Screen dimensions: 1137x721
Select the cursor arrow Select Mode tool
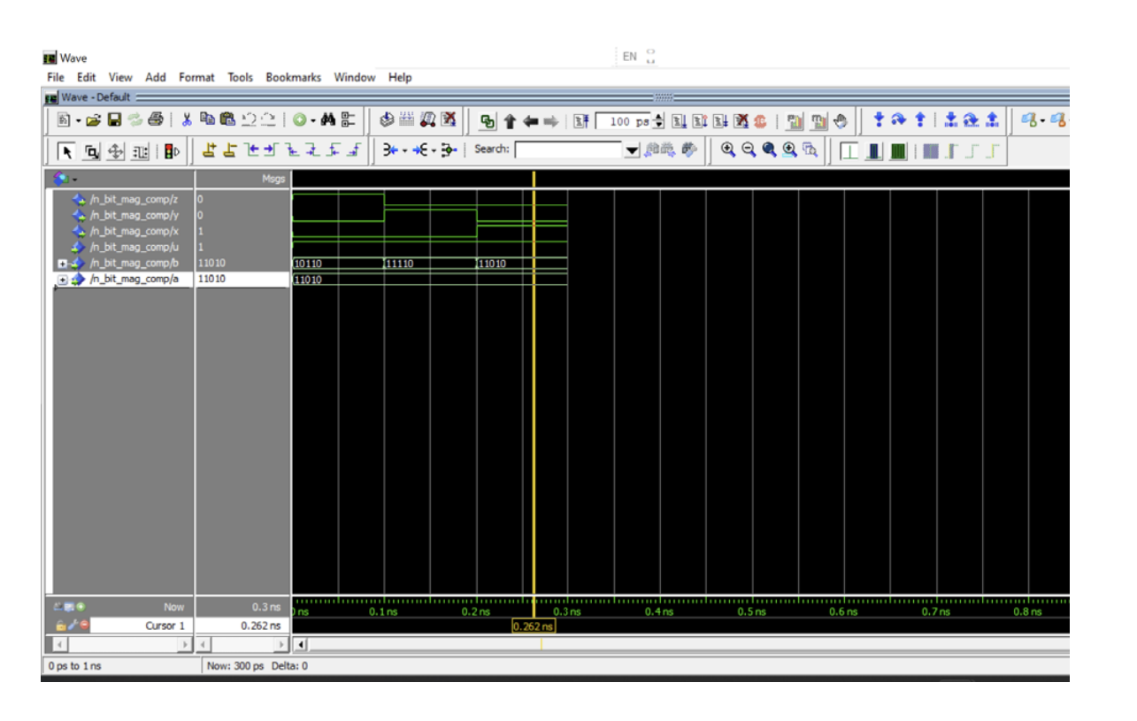[68, 152]
